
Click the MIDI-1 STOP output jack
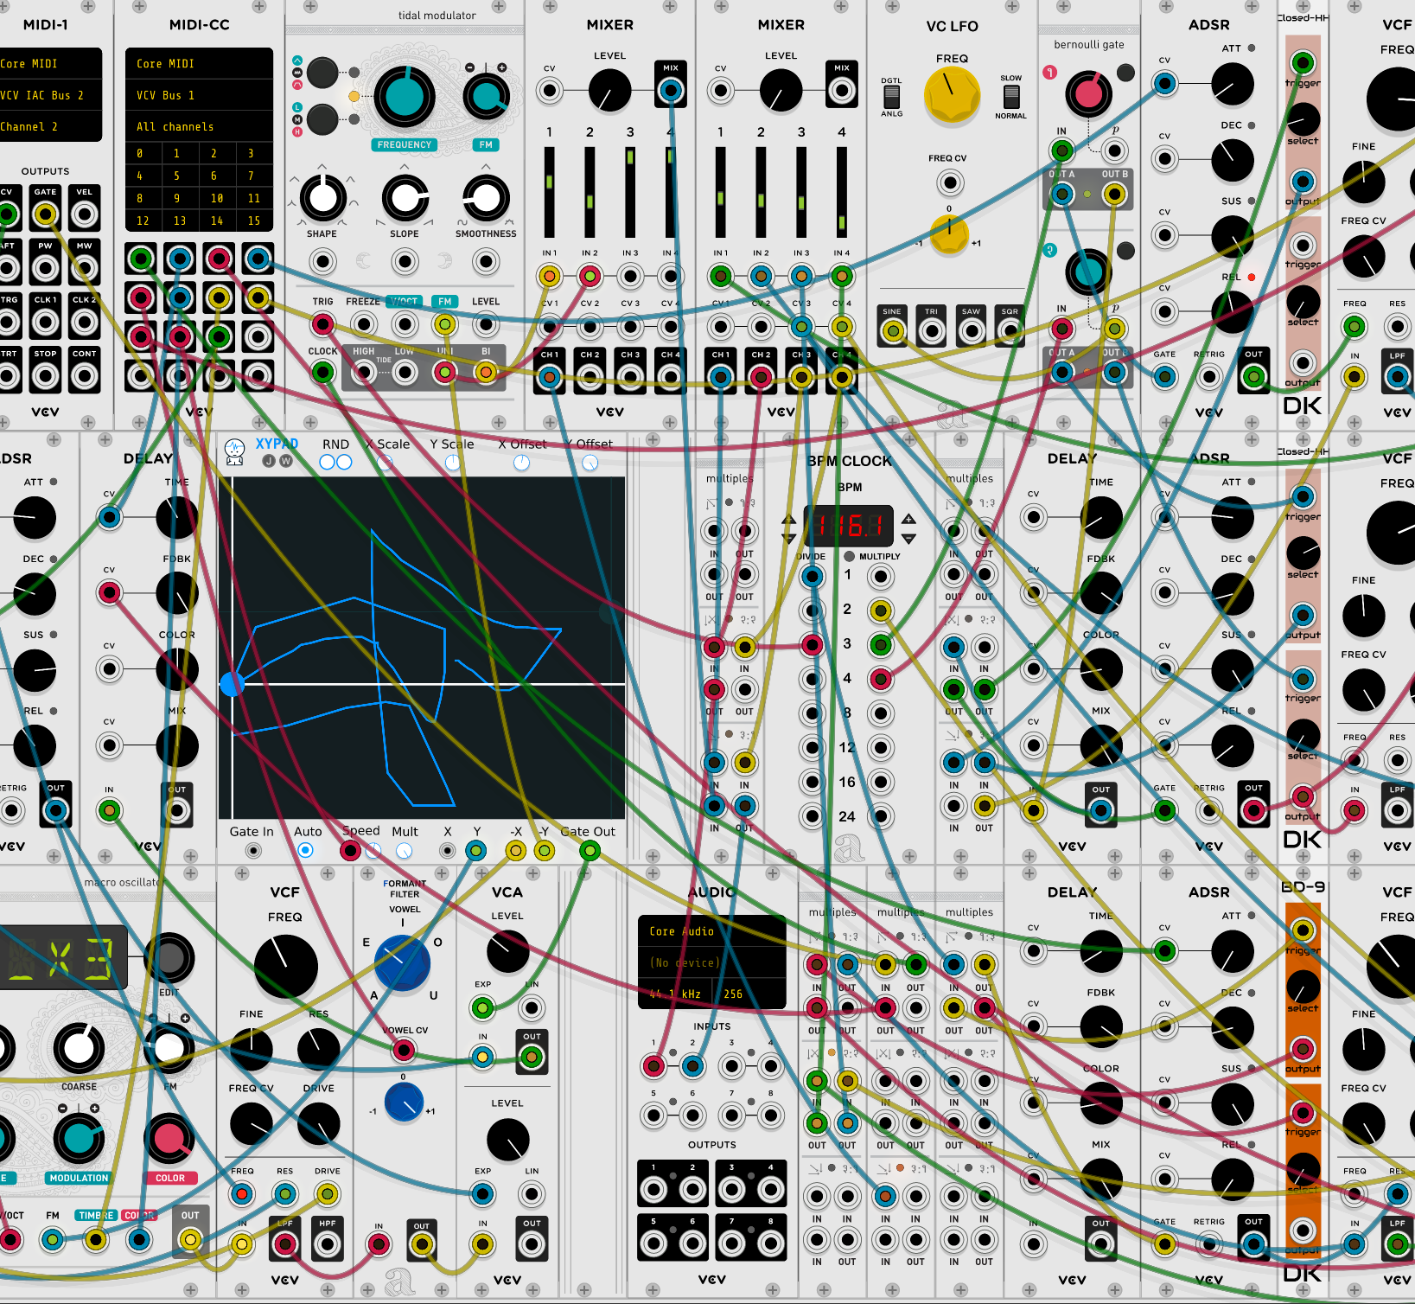(x=45, y=376)
